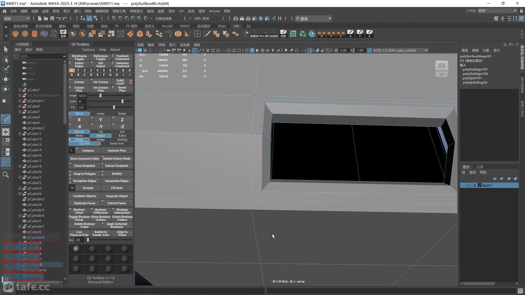
Task: Click the Open Scene folder icon
Action: (x=46, y=18)
